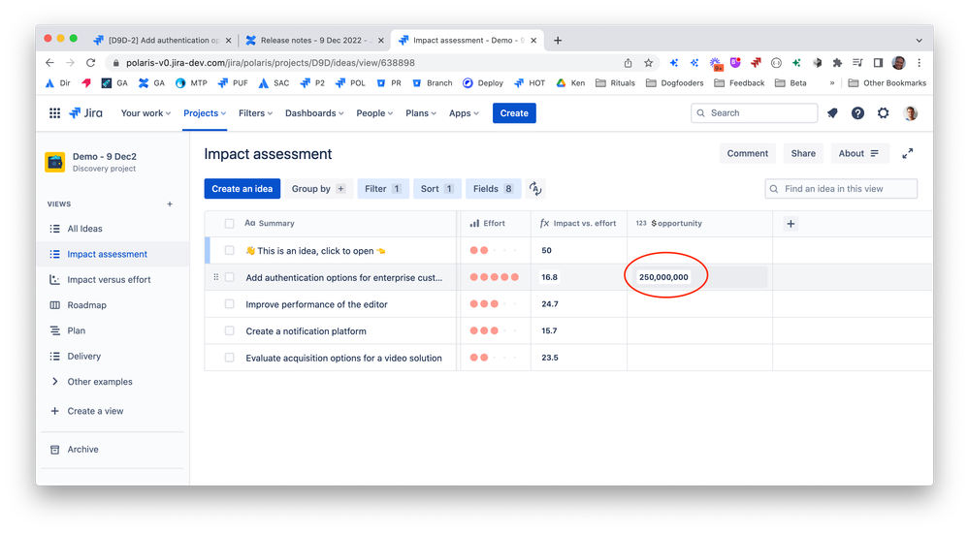Open the notifications icon in the Jira header
Image resolution: width=969 pixels, height=533 pixels.
[832, 113]
